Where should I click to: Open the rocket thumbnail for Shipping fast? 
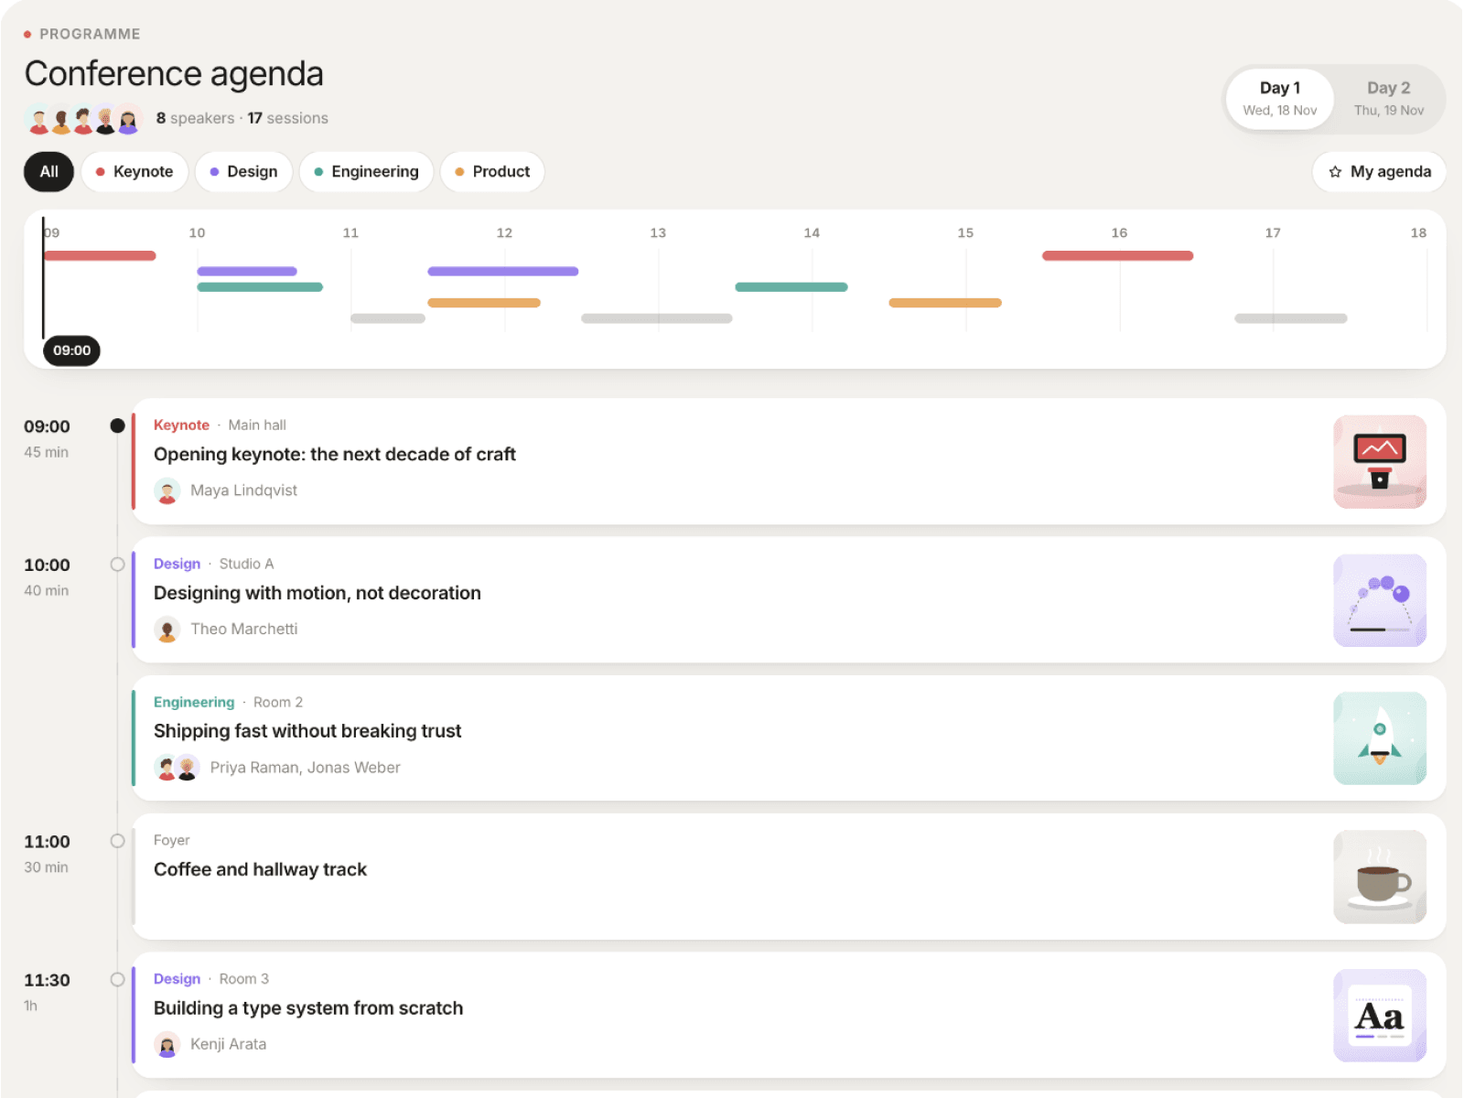click(1380, 738)
